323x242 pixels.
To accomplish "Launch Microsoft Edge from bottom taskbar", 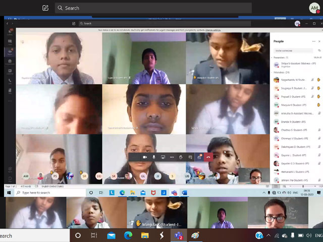I will [128, 235].
